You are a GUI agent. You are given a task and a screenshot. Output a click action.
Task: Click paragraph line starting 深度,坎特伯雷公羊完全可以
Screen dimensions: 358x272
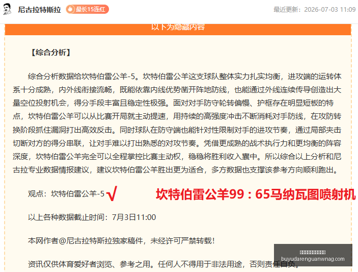(177, 157)
